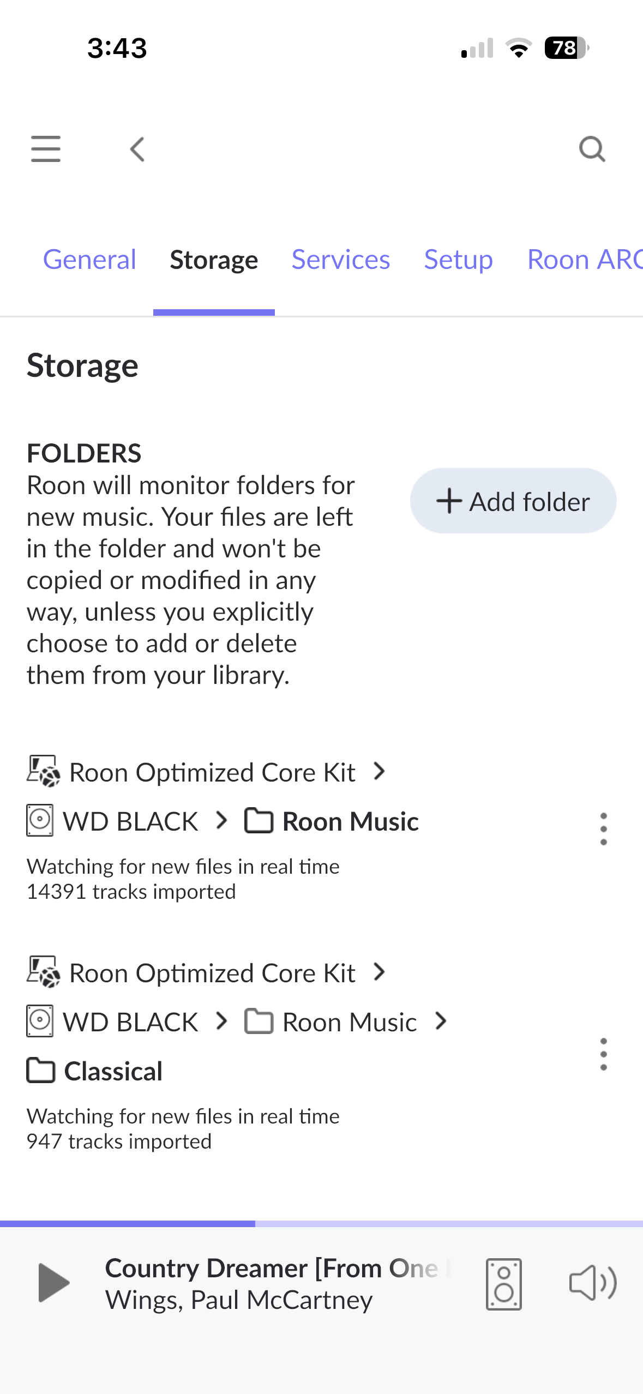Open options for Roon Music folder
This screenshot has width=643, height=1394.
click(603, 828)
